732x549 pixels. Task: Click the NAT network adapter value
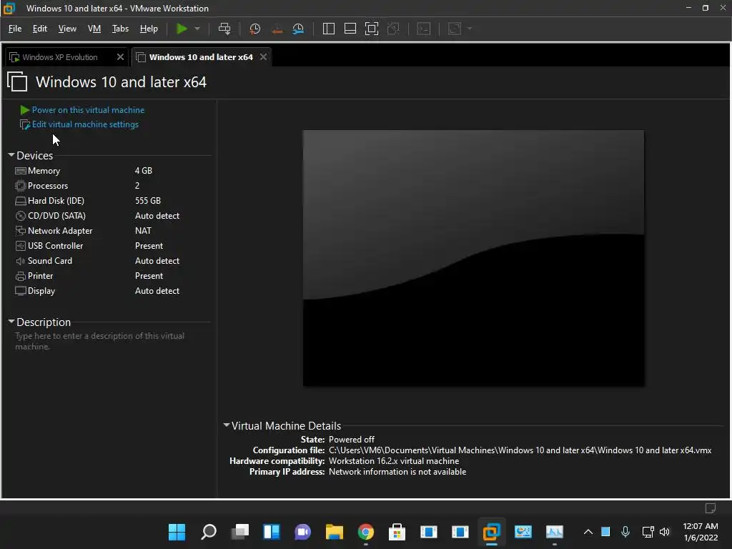[143, 231]
